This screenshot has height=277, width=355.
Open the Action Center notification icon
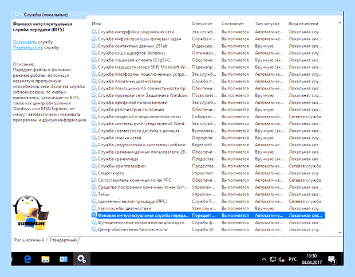tap(332, 260)
